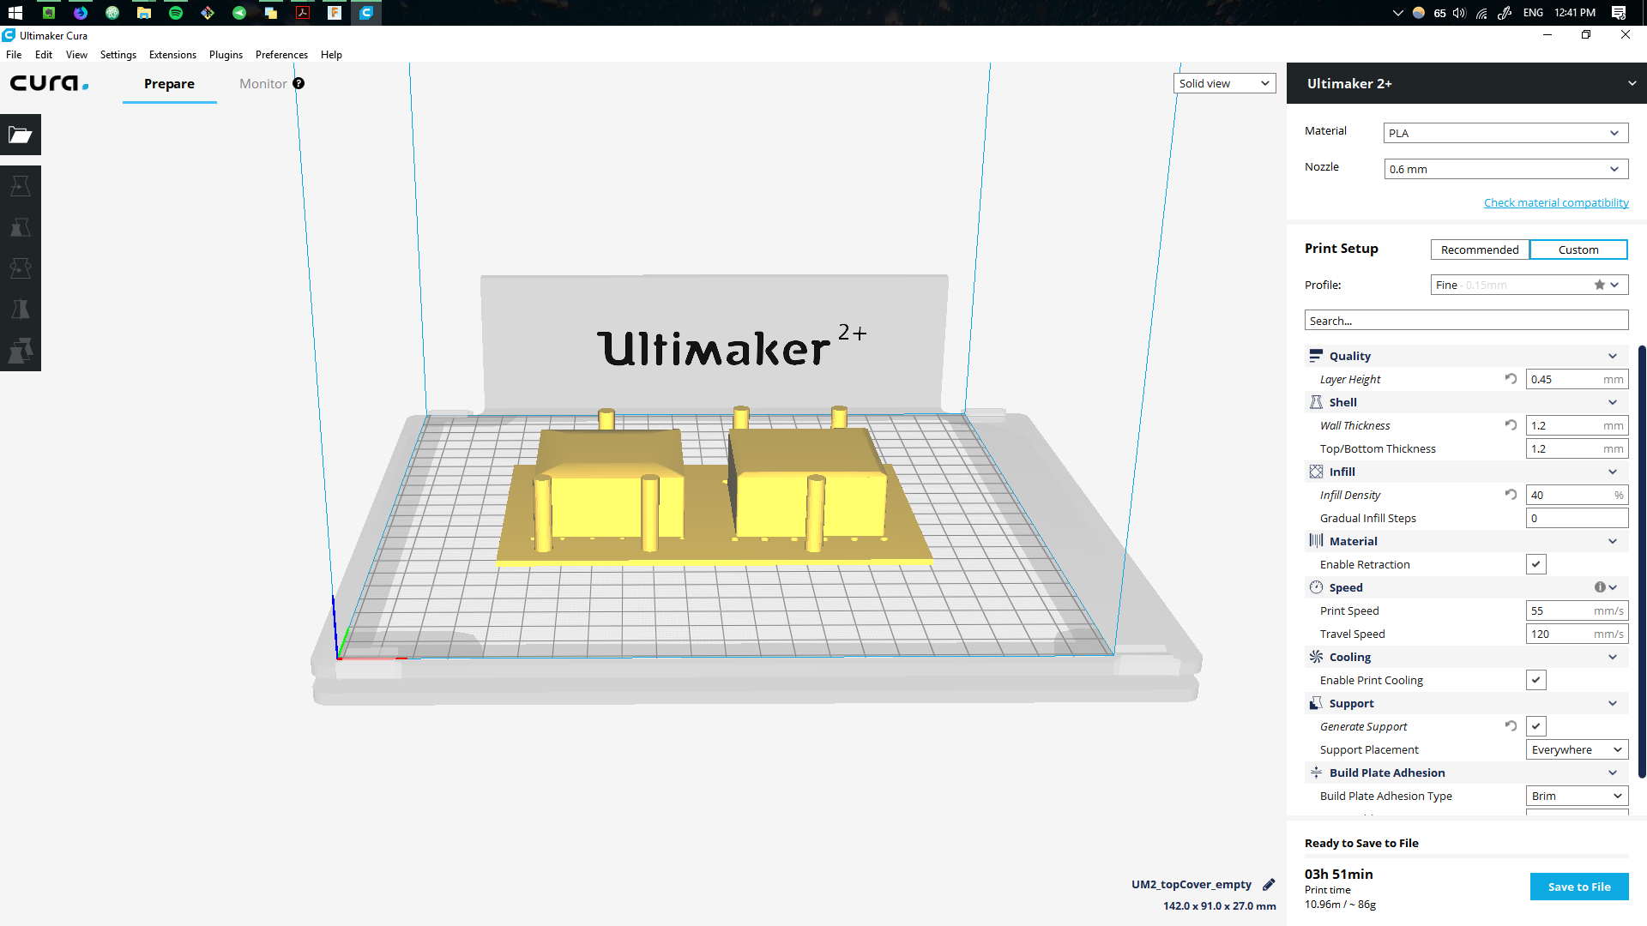Switch Print Setup to Recommended mode

[x=1480, y=250]
